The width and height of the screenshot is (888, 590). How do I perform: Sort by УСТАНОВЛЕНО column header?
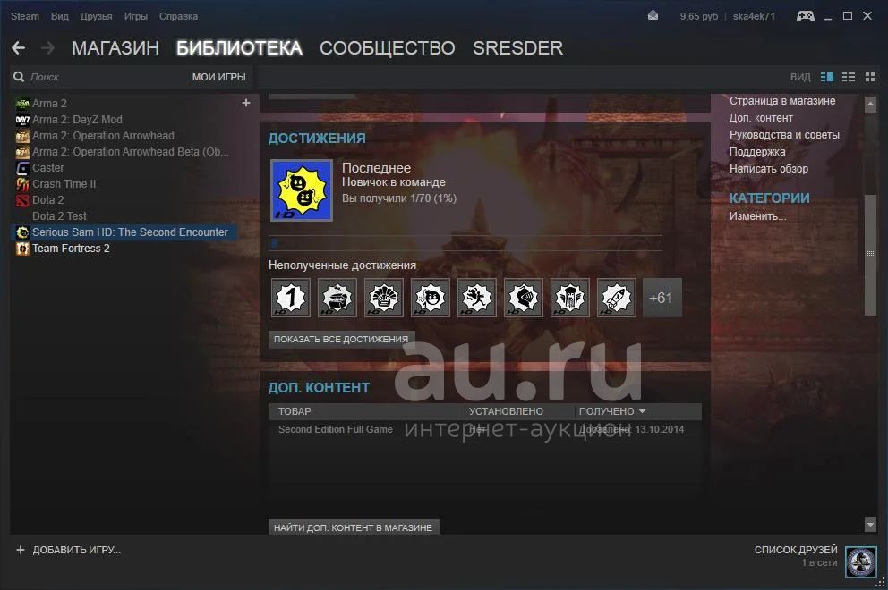point(520,411)
